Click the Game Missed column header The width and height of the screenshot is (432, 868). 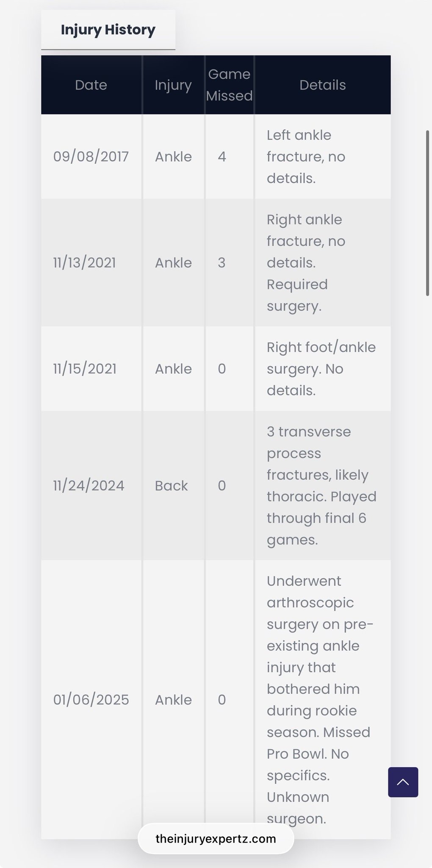pos(229,85)
